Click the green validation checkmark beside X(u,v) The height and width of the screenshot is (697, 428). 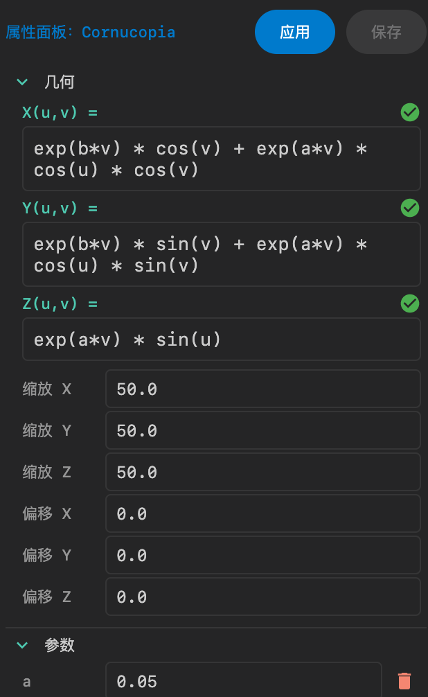410,112
